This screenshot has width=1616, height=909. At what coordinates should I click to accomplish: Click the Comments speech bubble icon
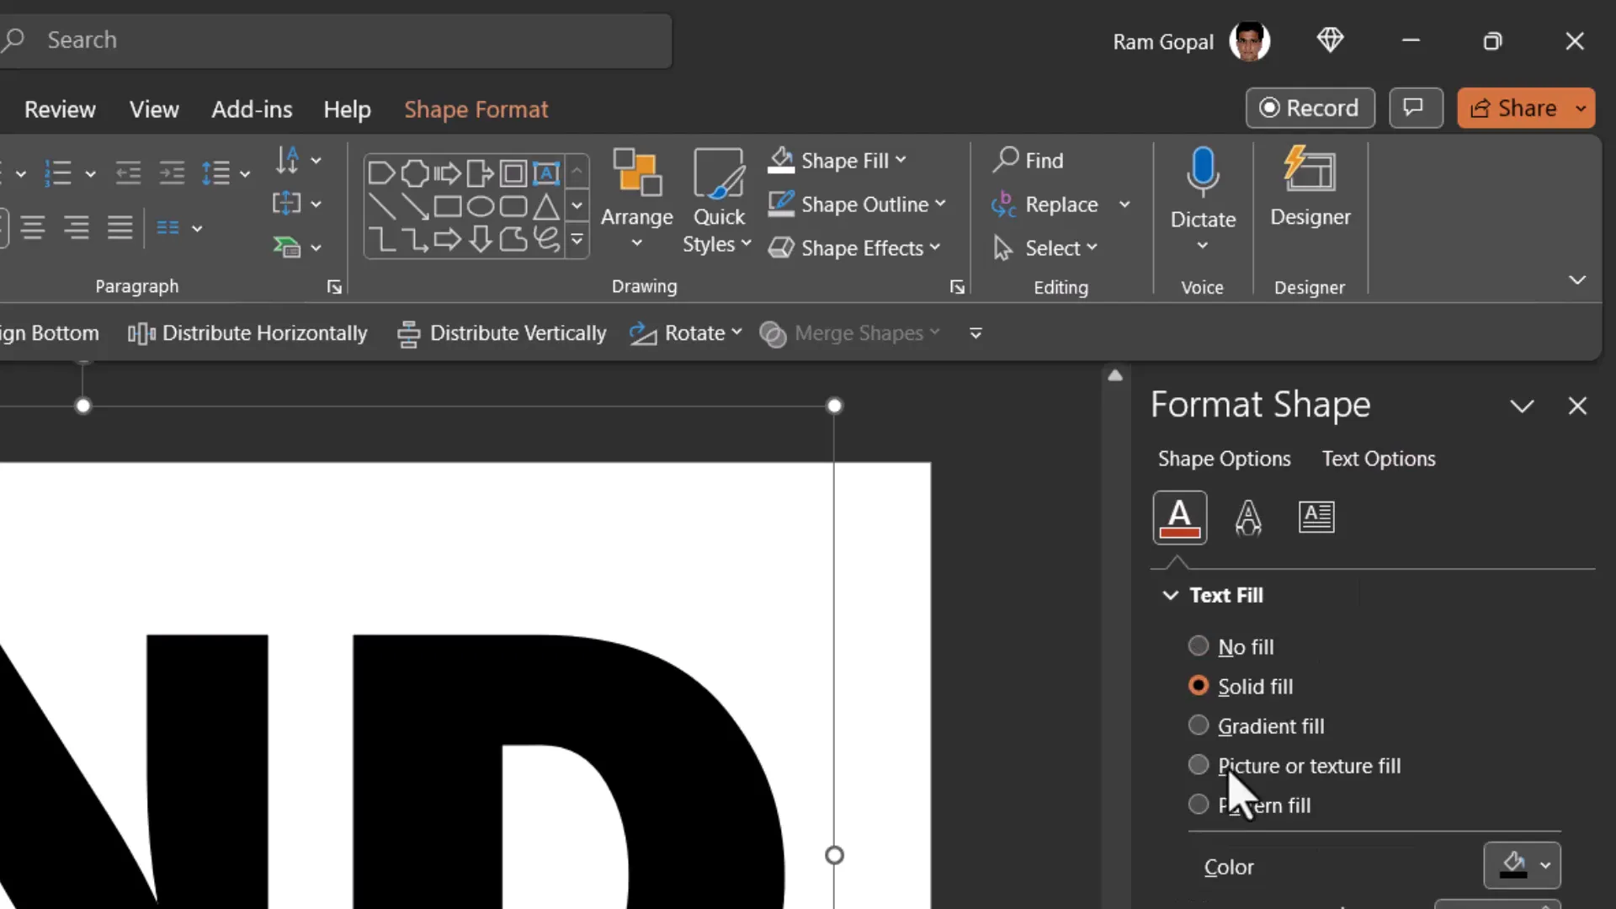[1415, 108]
